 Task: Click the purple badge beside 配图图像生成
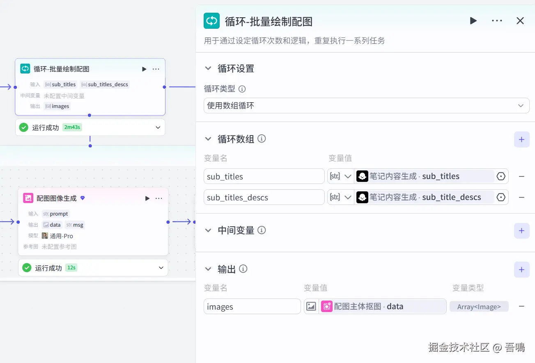click(83, 198)
